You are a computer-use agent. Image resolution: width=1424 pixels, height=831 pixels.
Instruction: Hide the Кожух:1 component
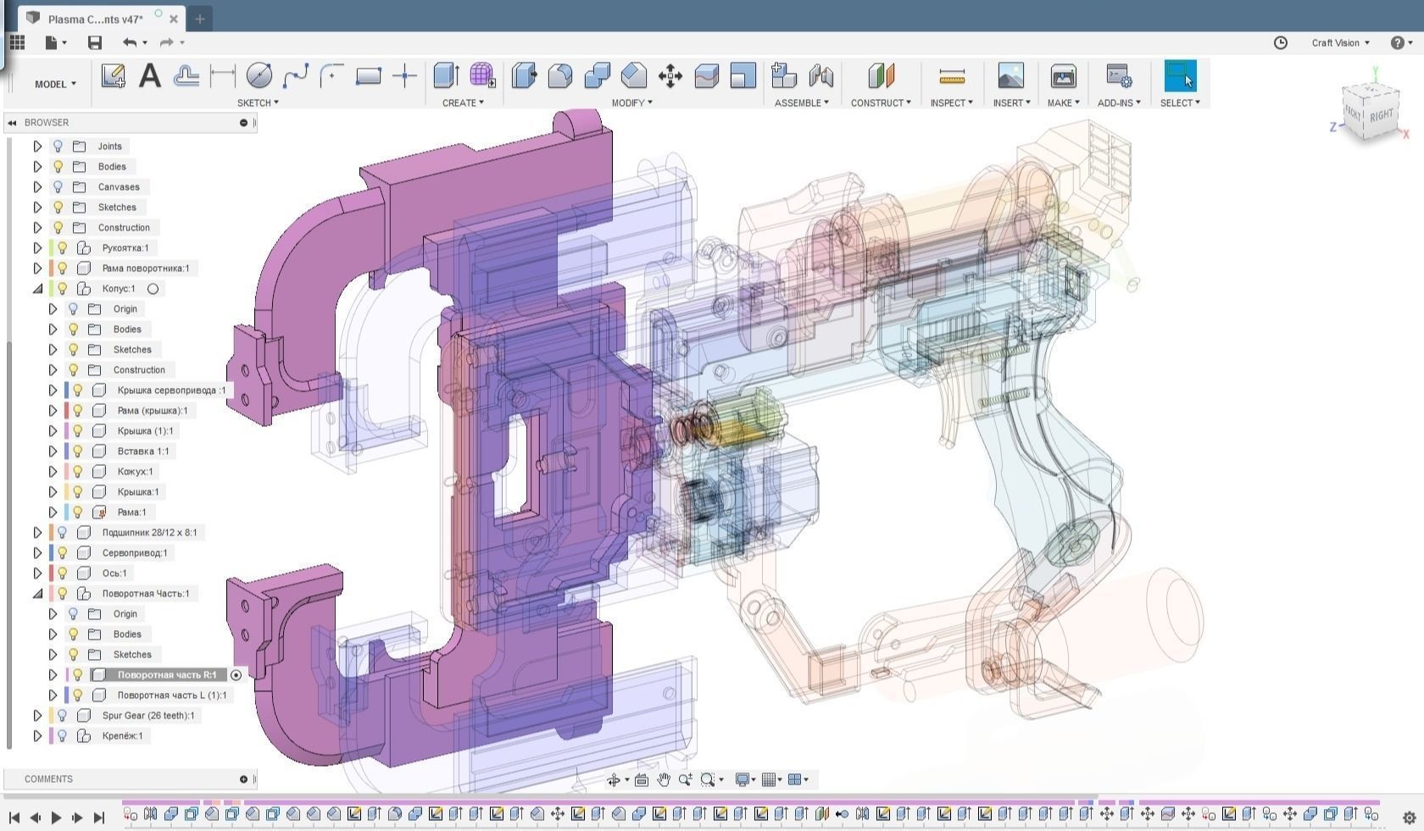click(77, 471)
